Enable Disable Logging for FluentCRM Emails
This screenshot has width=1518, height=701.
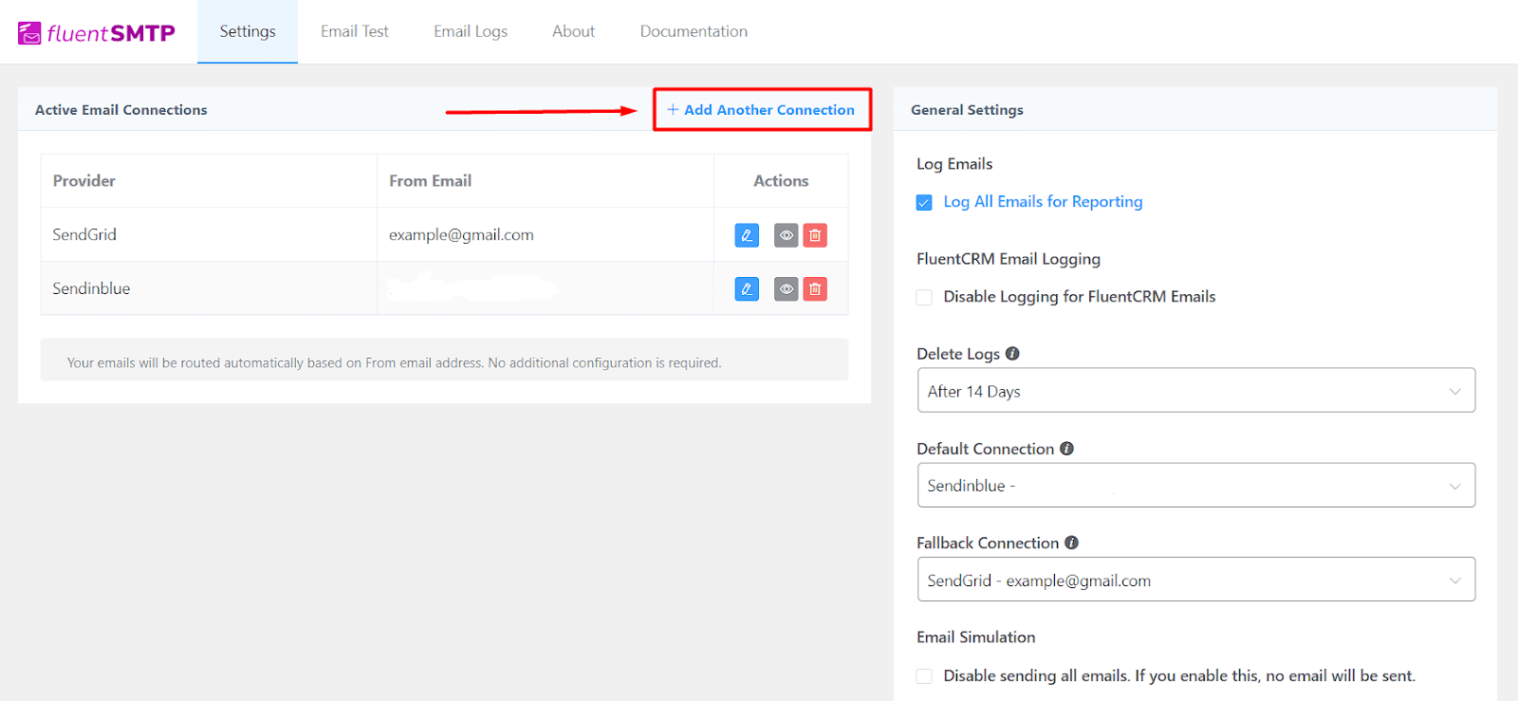[x=924, y=297]
